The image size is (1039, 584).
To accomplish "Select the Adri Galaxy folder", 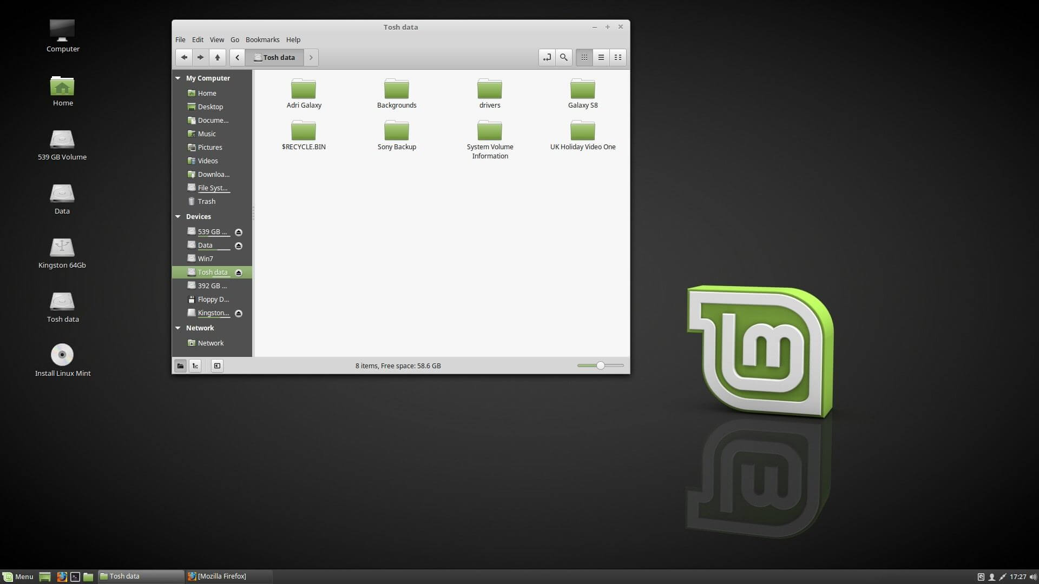I will click(304, 94).
